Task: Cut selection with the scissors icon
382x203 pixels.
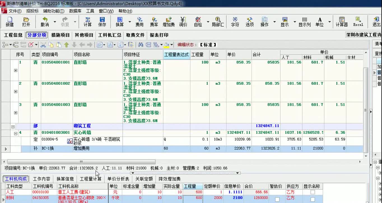Action: tap(43, 44)
